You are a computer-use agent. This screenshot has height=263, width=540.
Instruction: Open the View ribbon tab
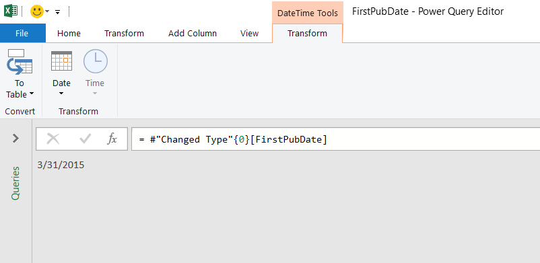[x=249, y=34]
